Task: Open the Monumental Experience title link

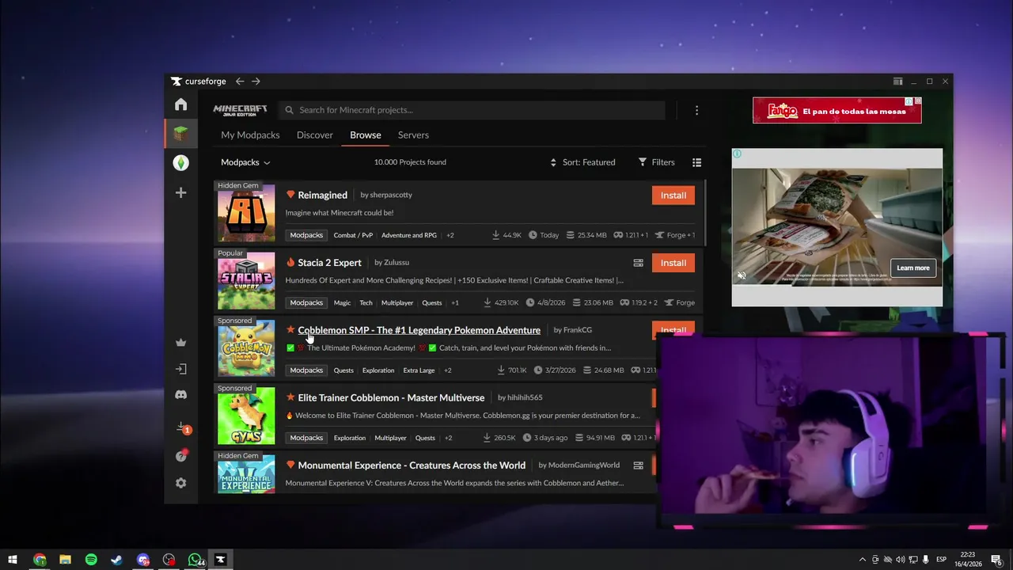Action: pyautogui.click(x=412, y=465)
